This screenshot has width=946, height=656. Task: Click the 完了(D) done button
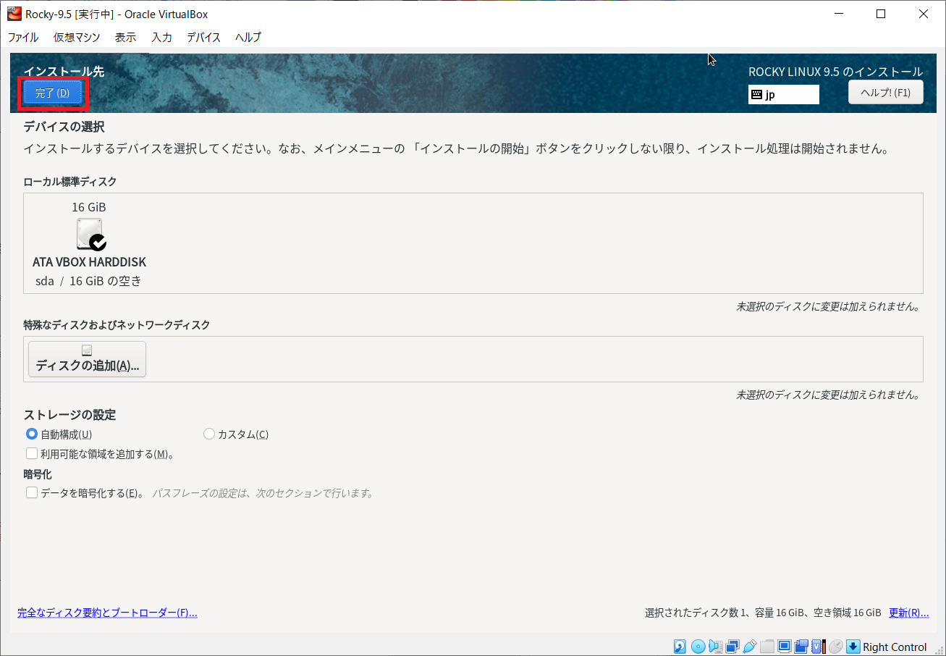click(x=52, y=93)
